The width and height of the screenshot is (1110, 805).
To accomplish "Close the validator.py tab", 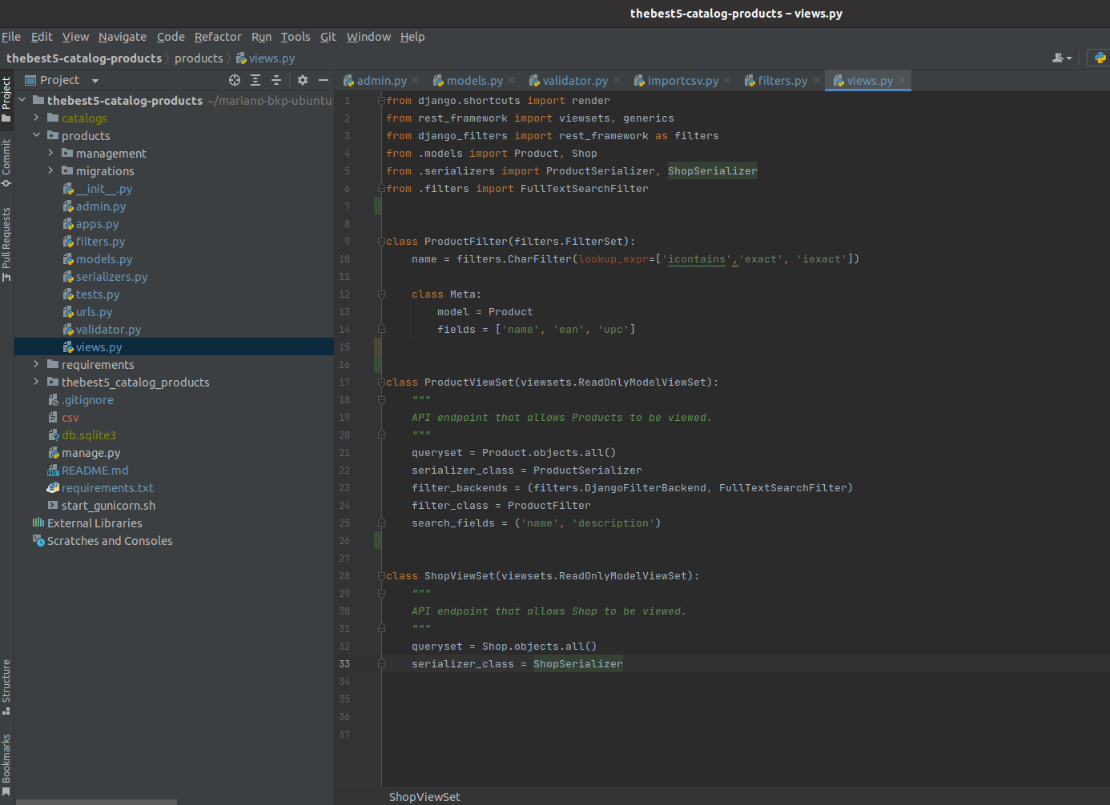I will (x=617, y=80).
